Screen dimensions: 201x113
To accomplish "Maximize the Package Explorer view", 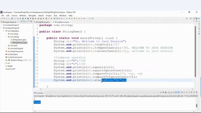I will coord(31,21).
